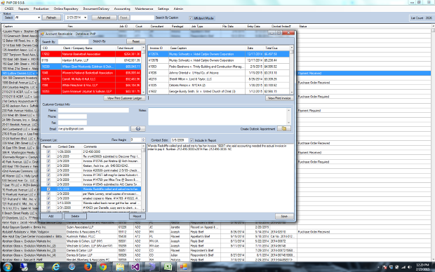Click the volume speaker icon in system tray
435x272 pixels.
pos(410,267)
